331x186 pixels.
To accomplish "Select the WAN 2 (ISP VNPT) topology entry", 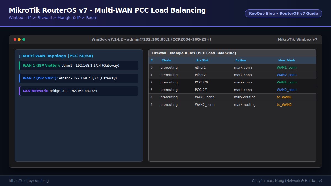I will point(79,78).
